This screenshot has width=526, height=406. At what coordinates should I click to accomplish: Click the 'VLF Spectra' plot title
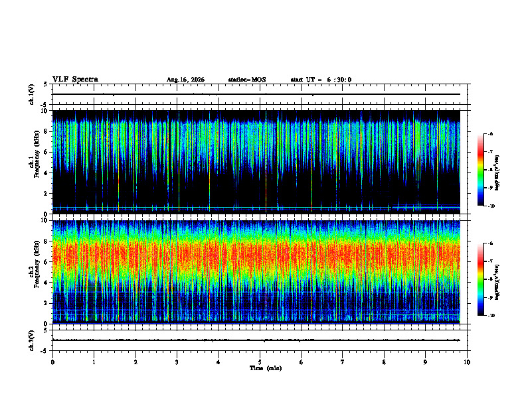[x=75, y=80]
